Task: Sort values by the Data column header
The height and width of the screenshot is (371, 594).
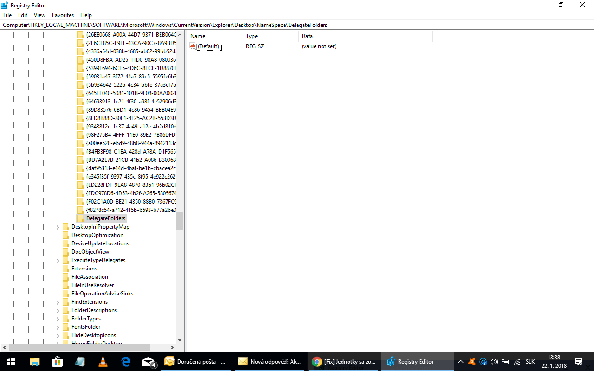Action: [x=366, y=36]
